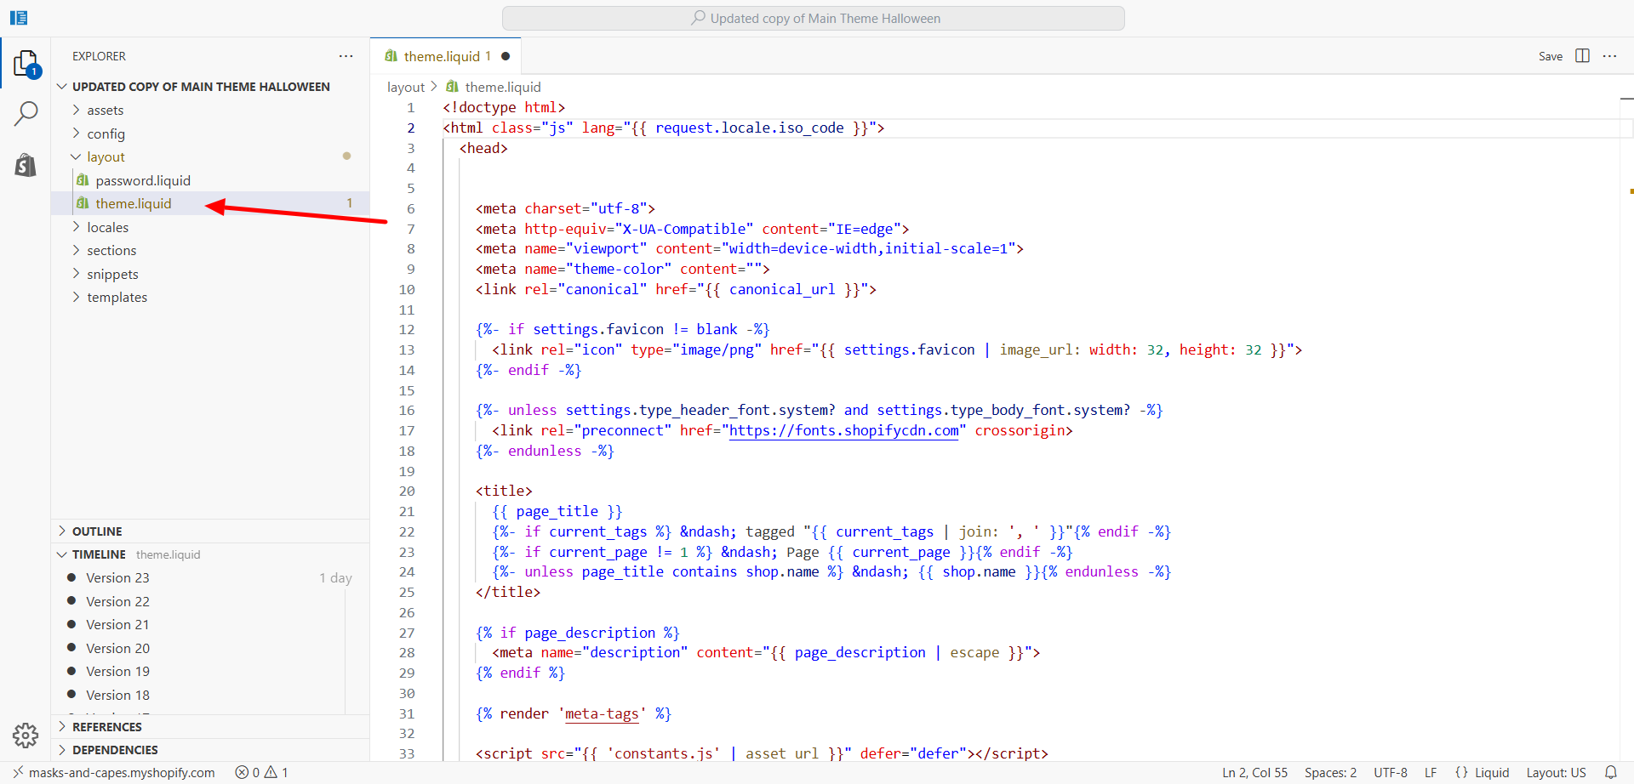
Task: Open editor More Actions ellipsis menu
Action: (1609, 56)
